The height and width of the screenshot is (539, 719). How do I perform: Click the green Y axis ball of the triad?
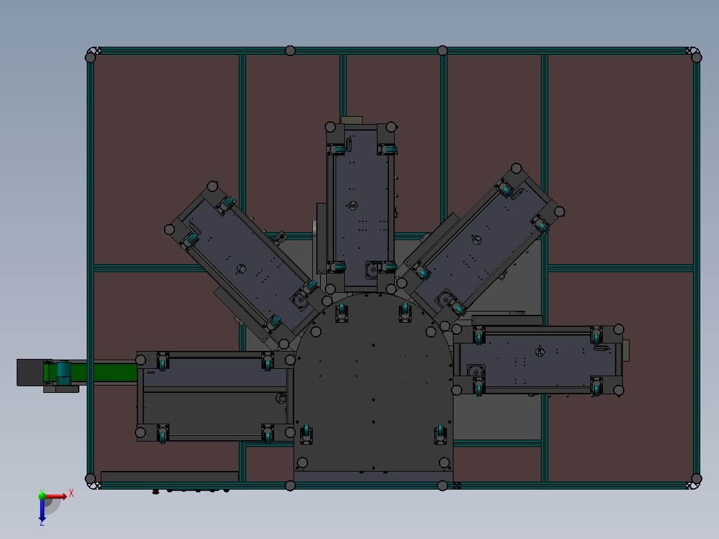(42, 496)
